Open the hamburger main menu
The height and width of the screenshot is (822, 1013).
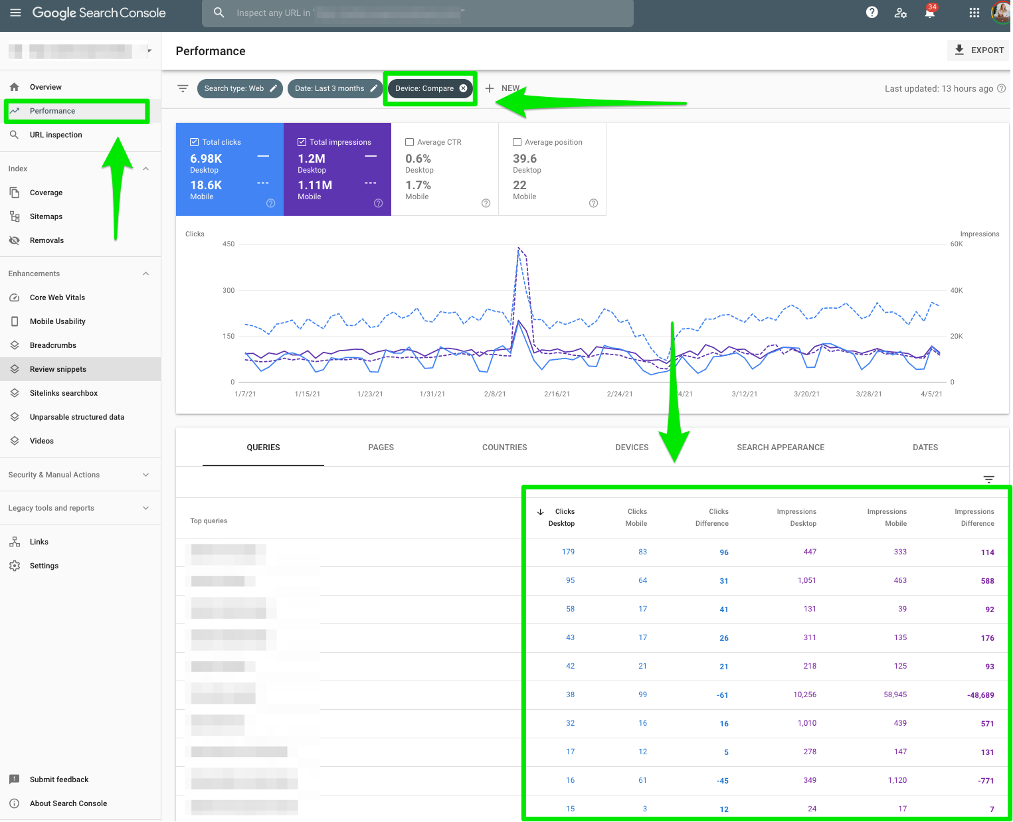15,13
